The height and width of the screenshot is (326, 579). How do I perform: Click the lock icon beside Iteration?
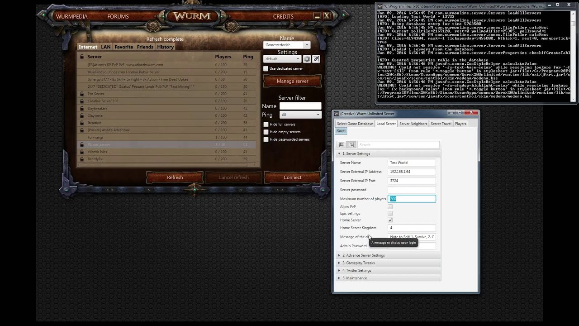pyautogui.click(x=82, y=123)
